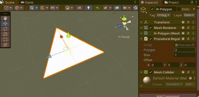Open grid snapping settings dropdown arrow
This screenshot has height=97, width=199.
point(47,8)
